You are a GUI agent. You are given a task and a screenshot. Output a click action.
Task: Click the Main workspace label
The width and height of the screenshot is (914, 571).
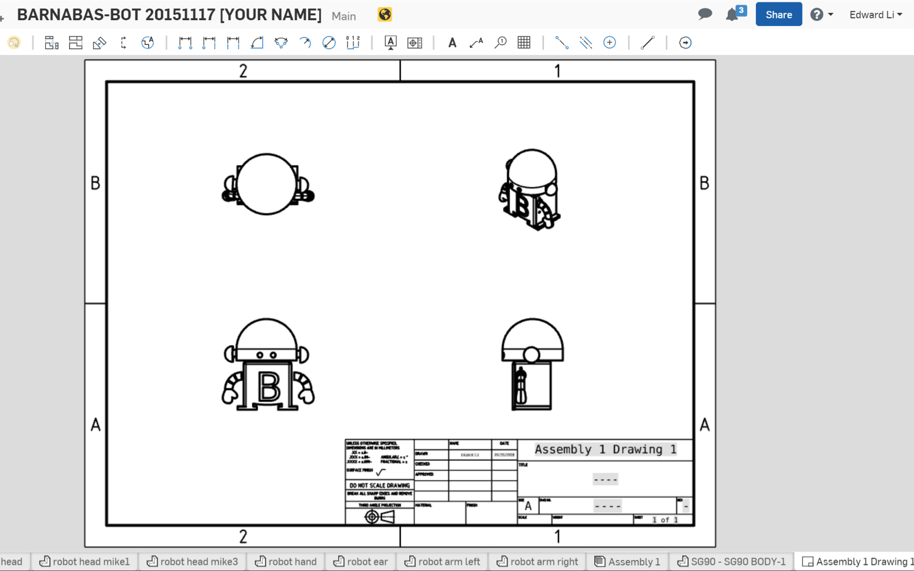[x=344, y=16]
